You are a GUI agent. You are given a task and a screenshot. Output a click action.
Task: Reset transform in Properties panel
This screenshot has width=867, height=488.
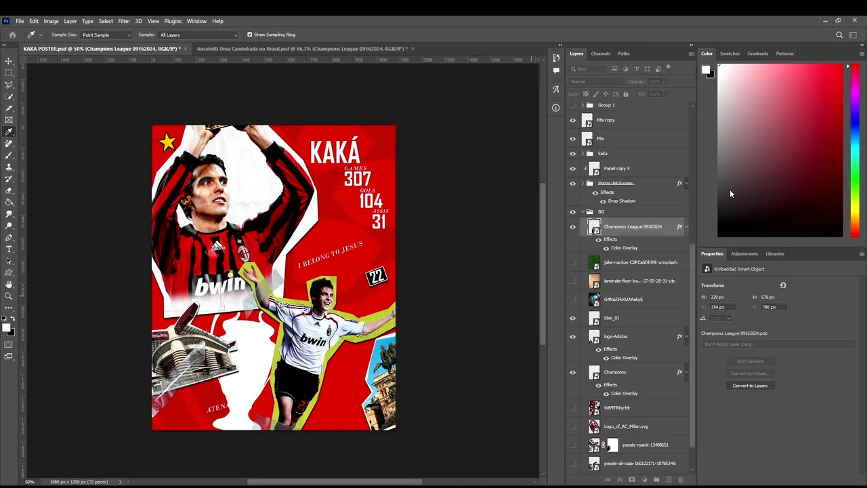point(783,285)
